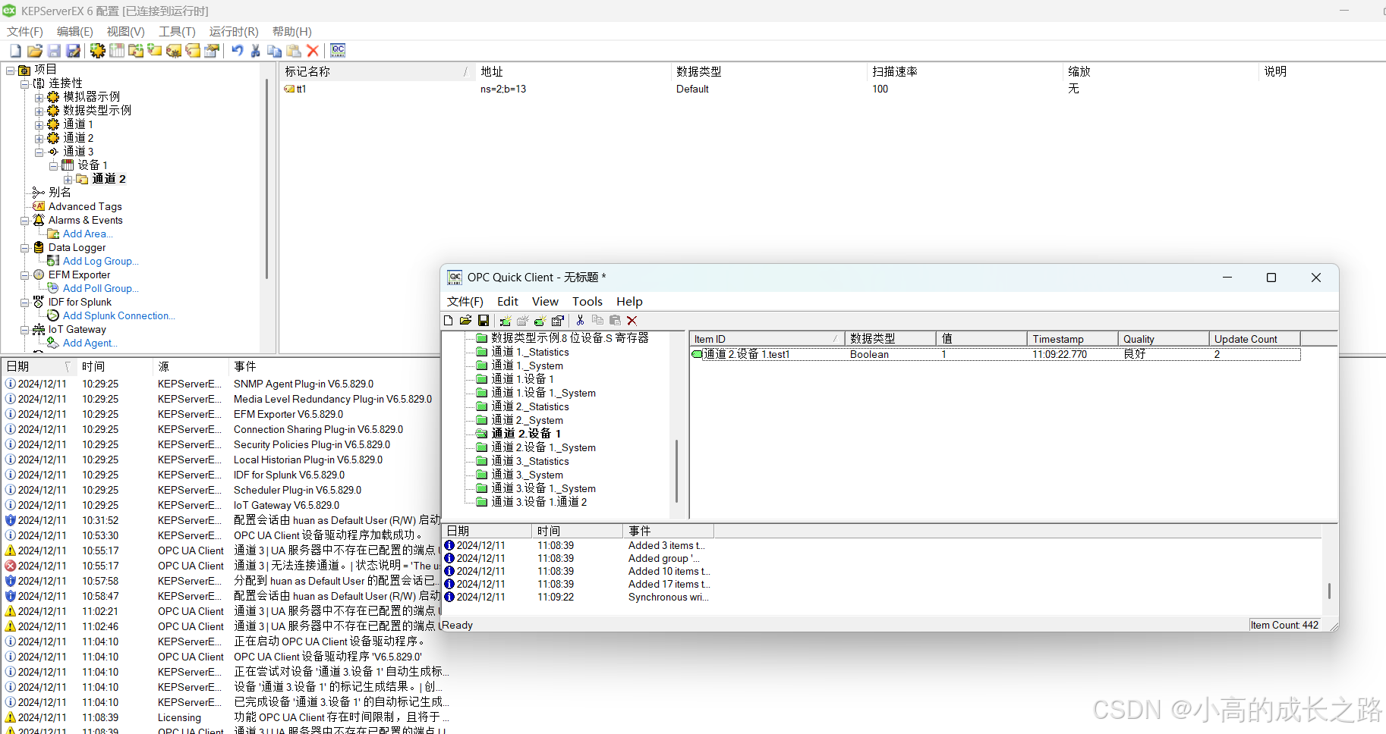Image resolution: width=1386 pixels, height=734 pixels.
Task: Open 文件(F) menu in KEPServerEX
Action: tap(25, 31)
